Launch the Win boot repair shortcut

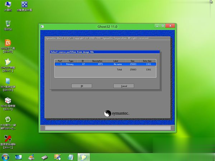[8, 101]
